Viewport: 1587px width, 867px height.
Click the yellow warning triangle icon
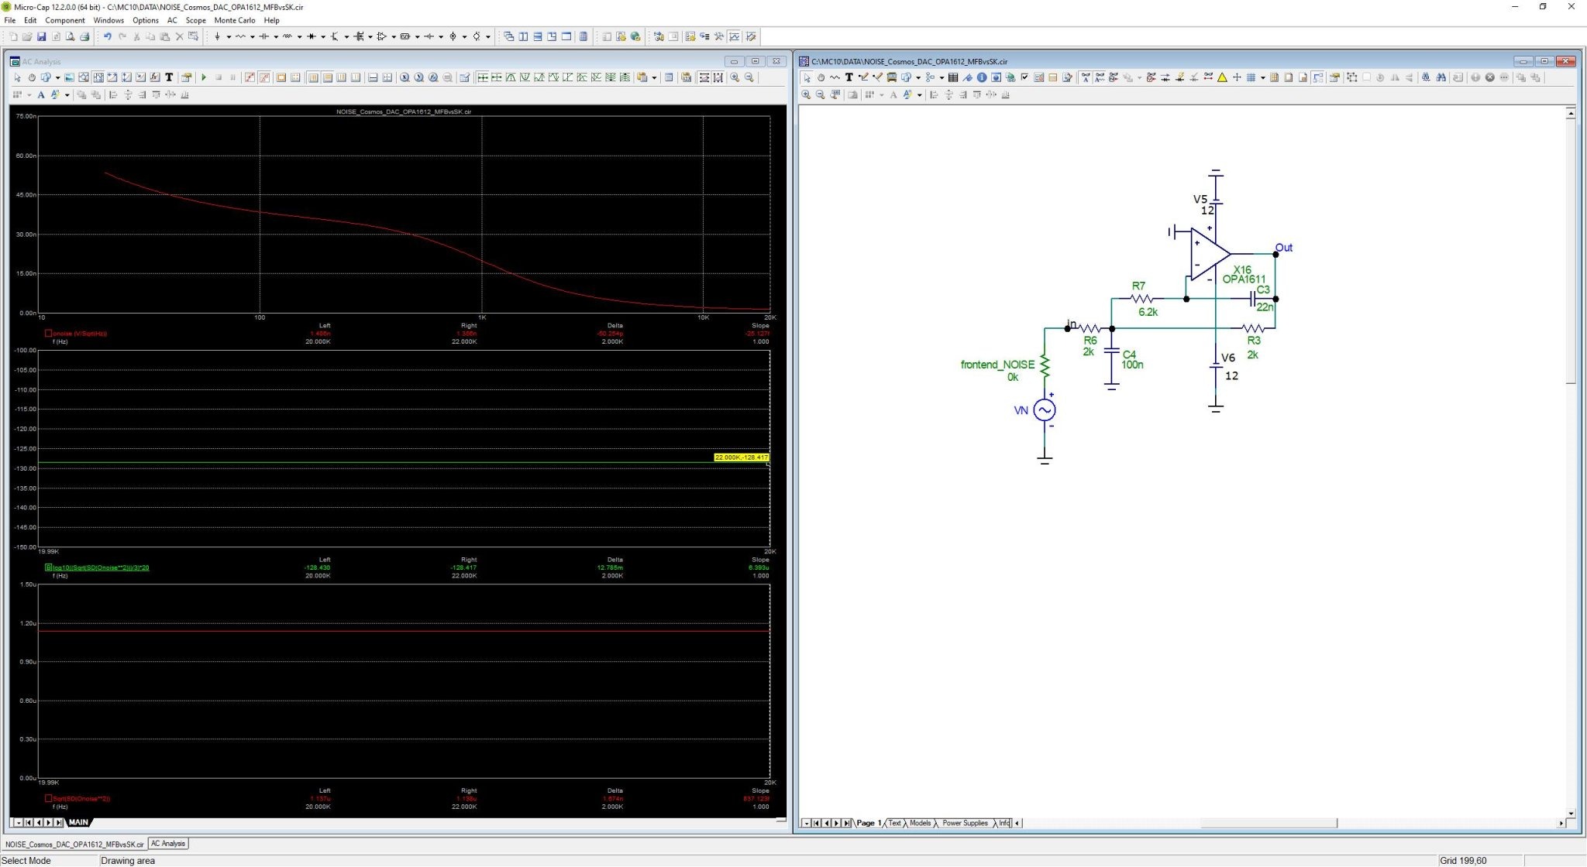pos(1222,77)
